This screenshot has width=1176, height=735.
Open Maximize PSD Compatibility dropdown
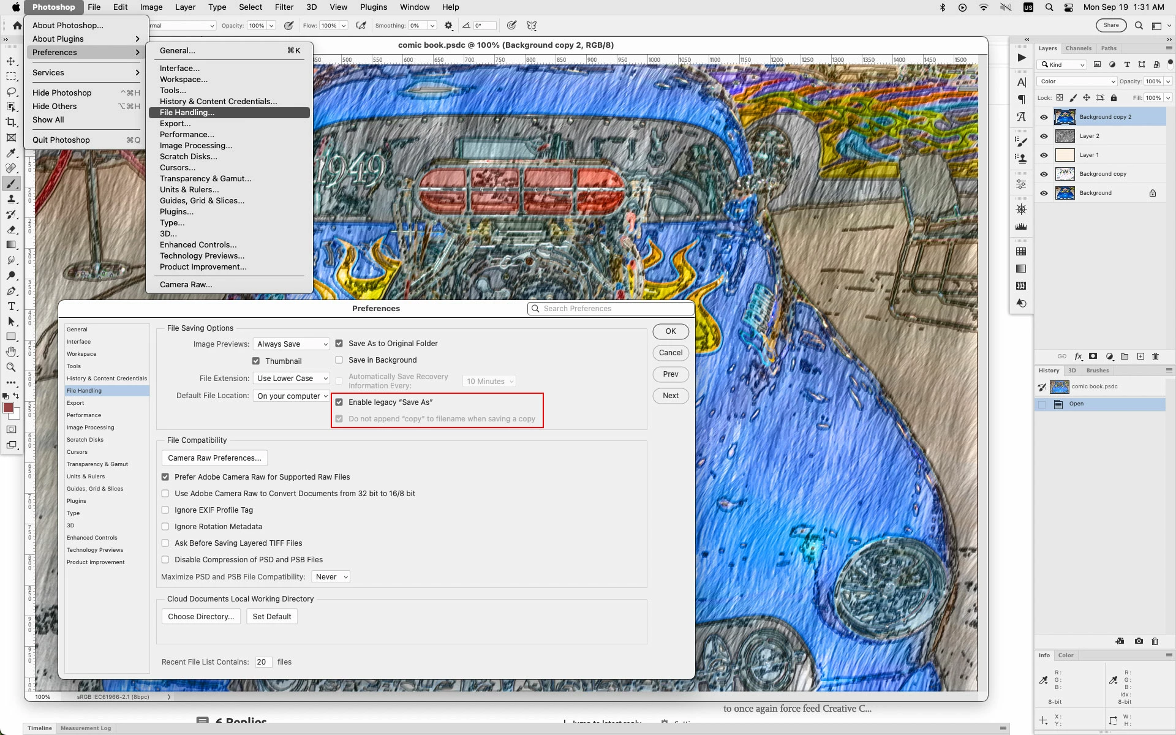(x=331, y=577)
